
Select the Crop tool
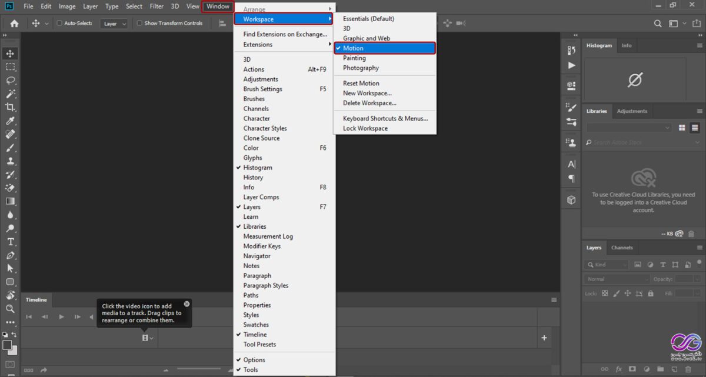tap(10, 107)
